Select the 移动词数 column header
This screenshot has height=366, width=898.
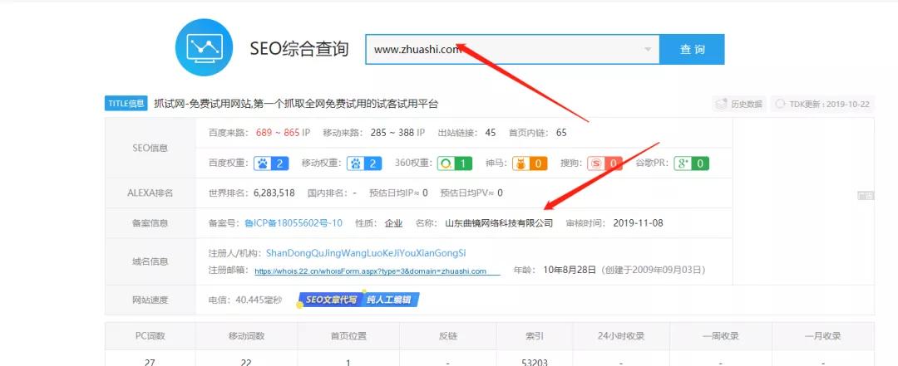point(246,336)
